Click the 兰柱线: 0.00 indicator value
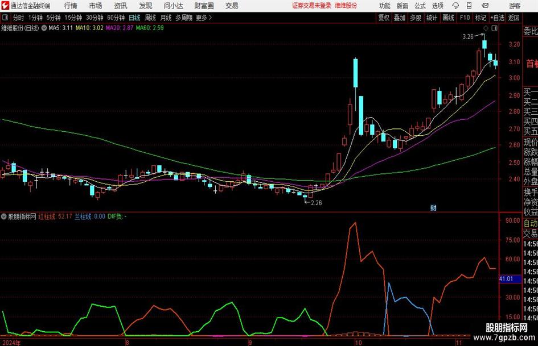The image size is (538, 346). 90,216
